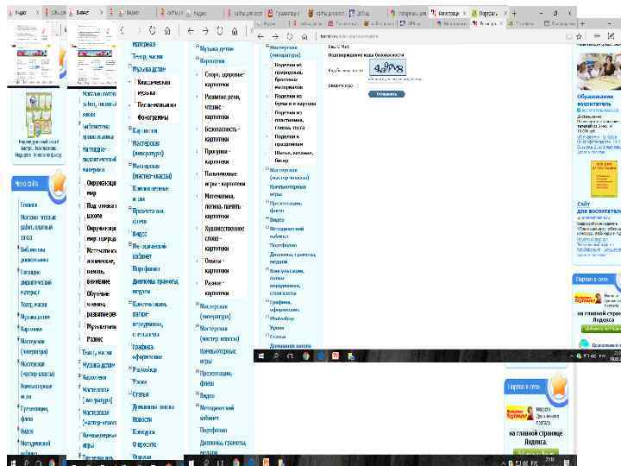621x466 pixels.
Task: Open Безопасность - картотеки link
Action: tap(223, 134)
